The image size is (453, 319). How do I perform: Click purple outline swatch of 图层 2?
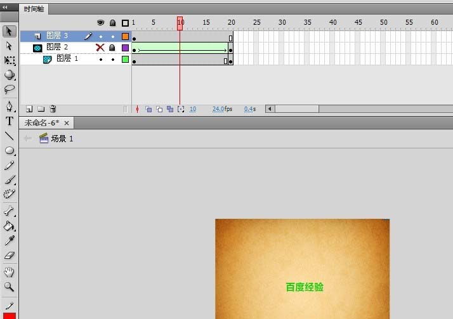[x=125, y=48]
